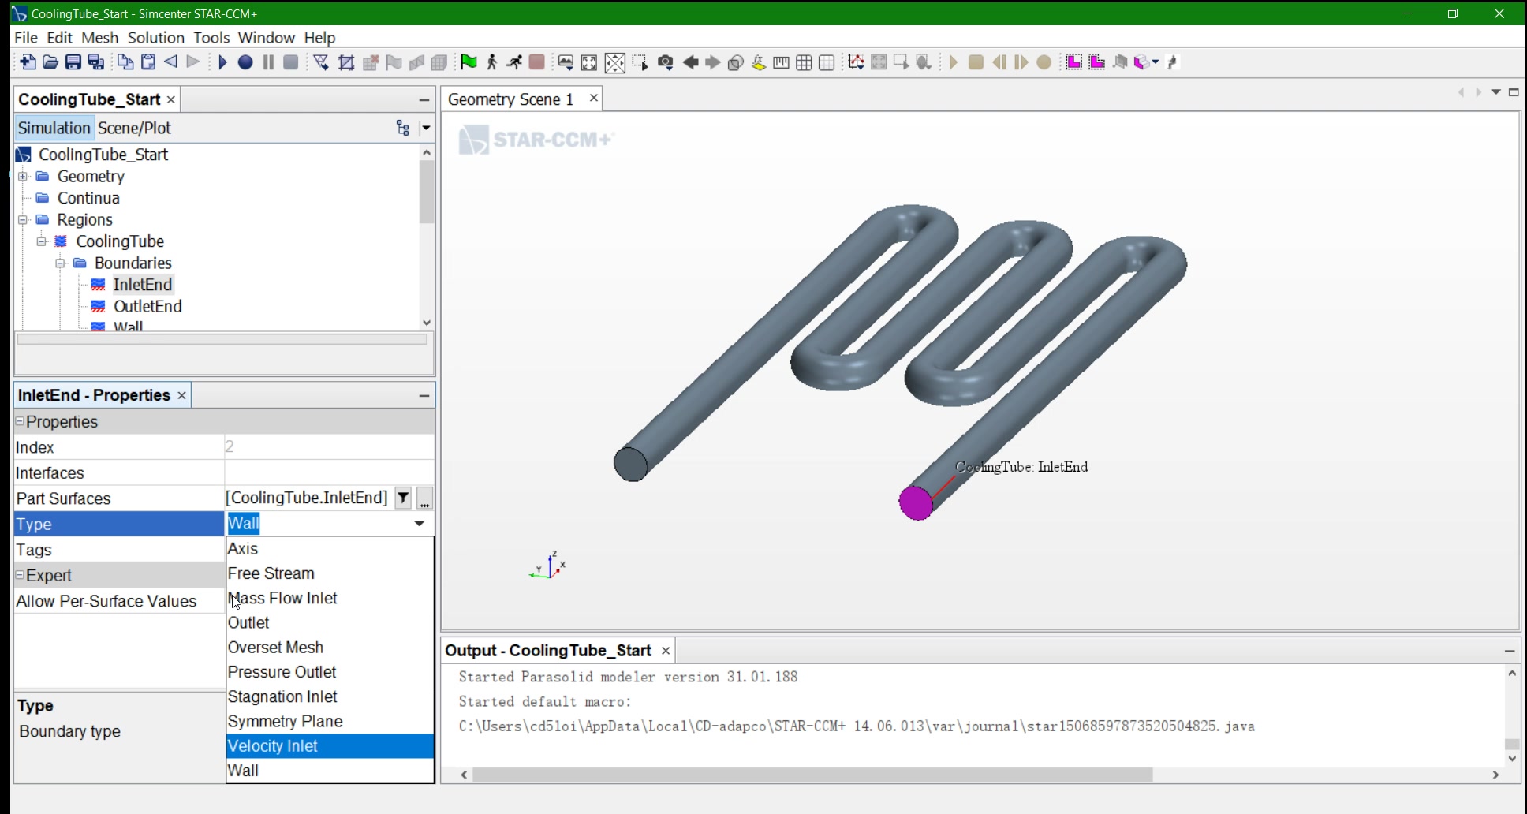1527x814 pixels.
Task: Switch to the Scene/Plot tab
Action: tap(134, 128)
